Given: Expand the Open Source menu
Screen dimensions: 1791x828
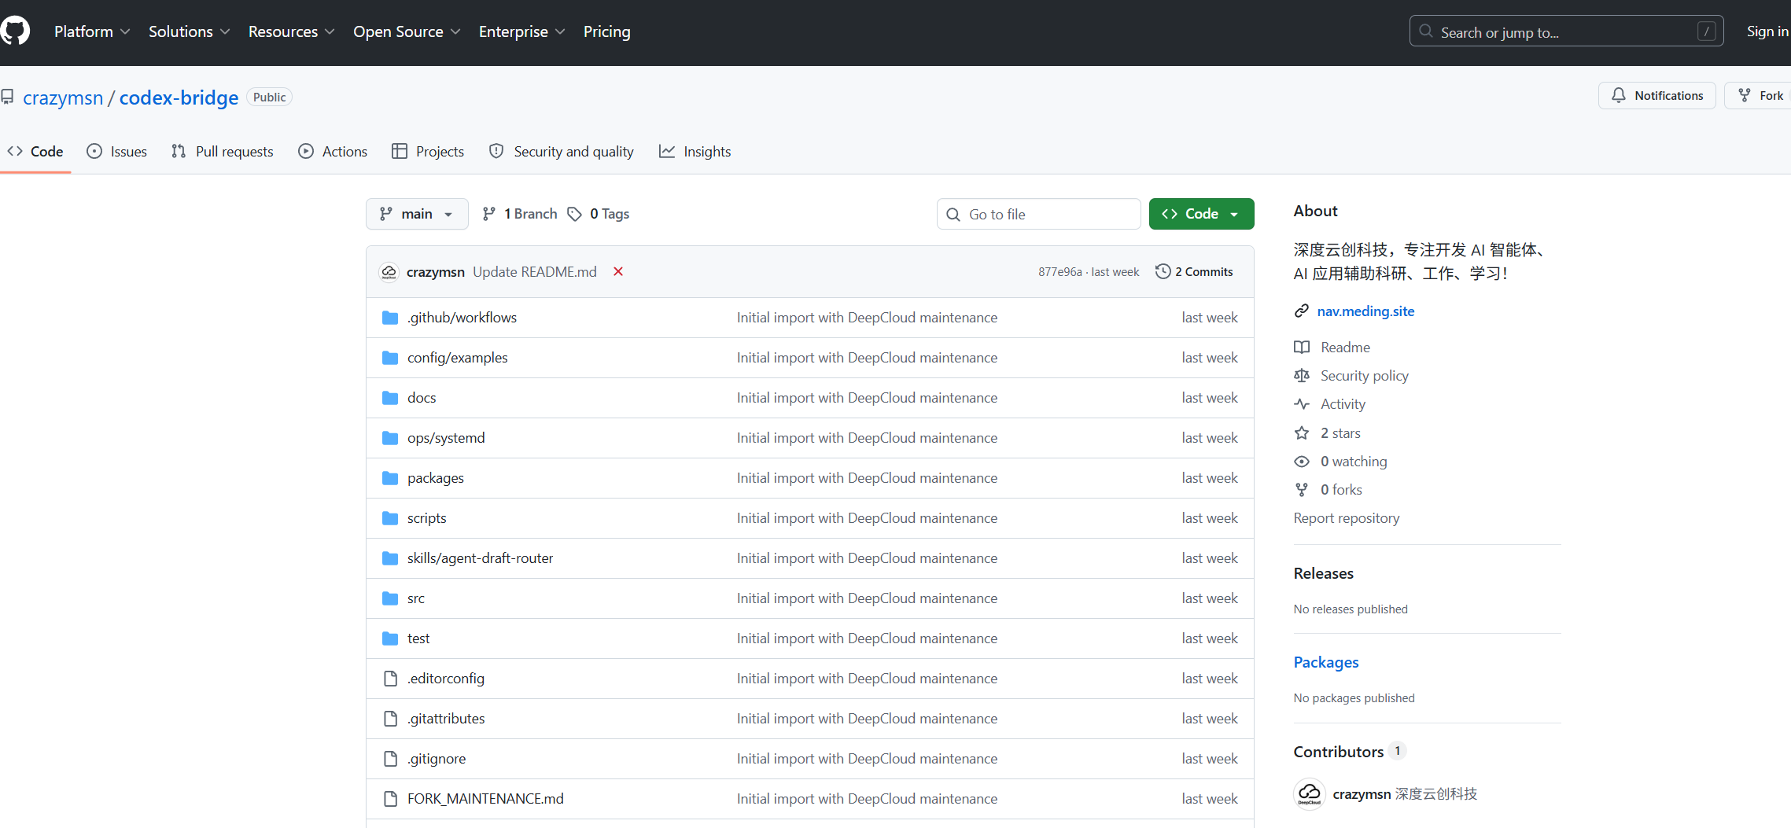Looking at the screenshot, I should pos(407,31).
